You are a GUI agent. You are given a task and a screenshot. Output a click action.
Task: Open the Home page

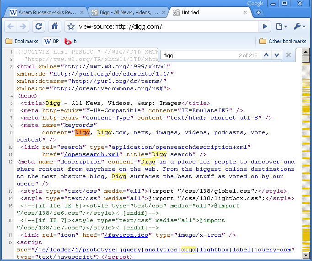tap(54, 26)
